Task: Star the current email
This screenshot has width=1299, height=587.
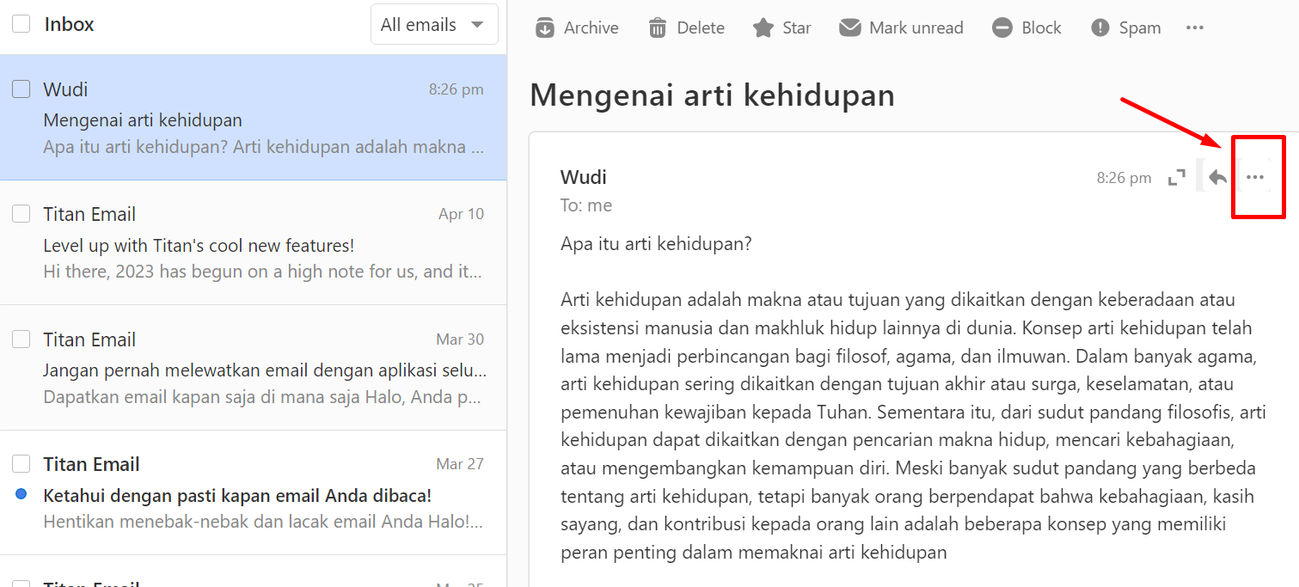Action: [781, 28]
